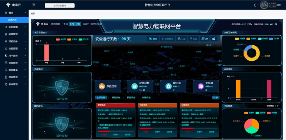Click the 总部企业基地 selector field
The height and width of the screenshot is (140, 286).
pyautogui.click(x=60, y=5)
